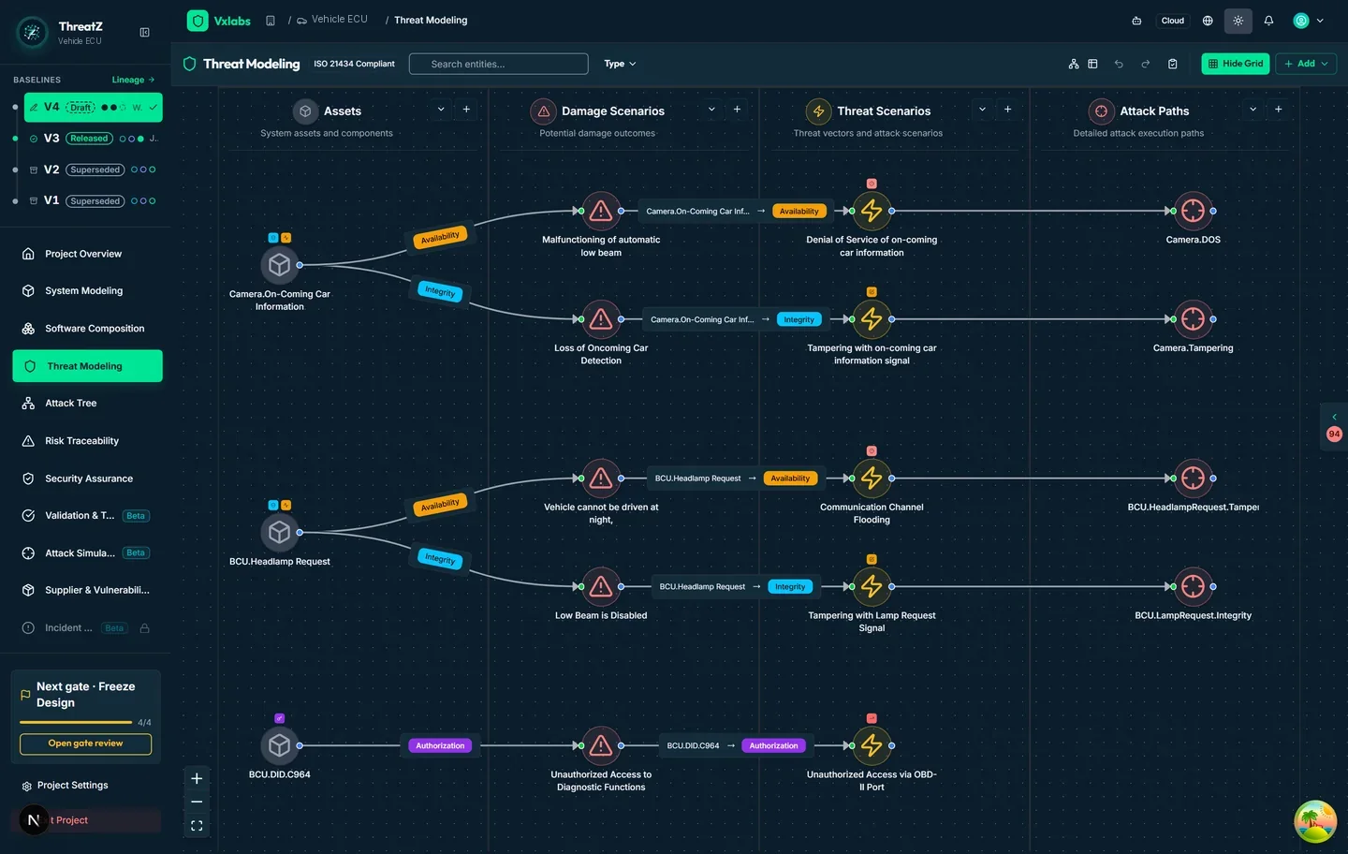The height and width of the screenshot is (854, 1348).
Task: Open the language globe icon
Action: tap(1208, 21)
